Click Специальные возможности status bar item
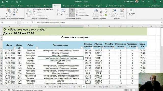Image resolution: width=163 pixels, height=91 pixels. [x=28, y=90]
